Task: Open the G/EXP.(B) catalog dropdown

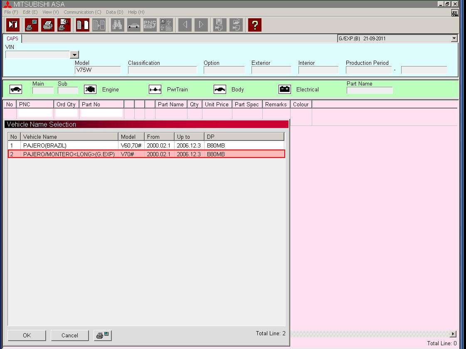Action: click(454, 39)
